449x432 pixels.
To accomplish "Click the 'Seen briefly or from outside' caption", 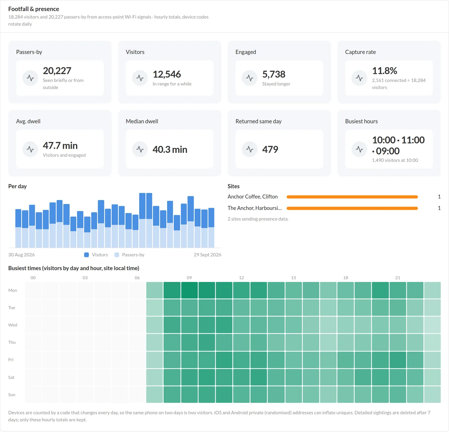I will [63, 84].
